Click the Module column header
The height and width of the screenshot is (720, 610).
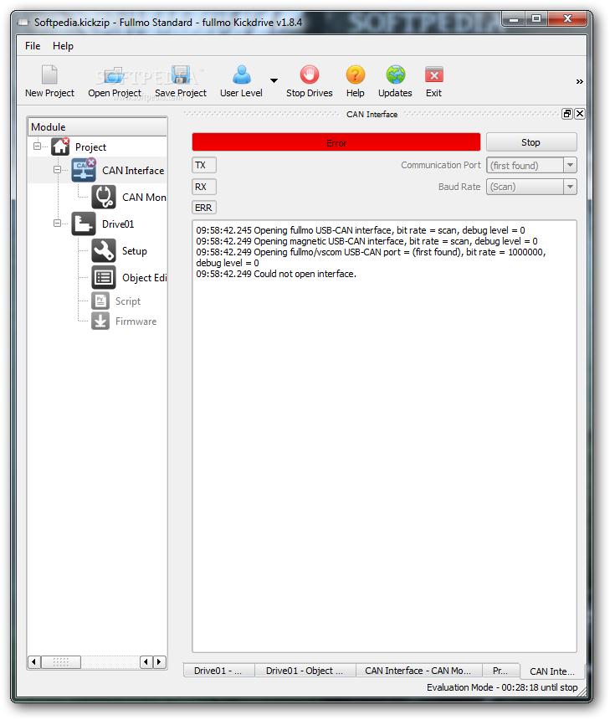[97, 126]
